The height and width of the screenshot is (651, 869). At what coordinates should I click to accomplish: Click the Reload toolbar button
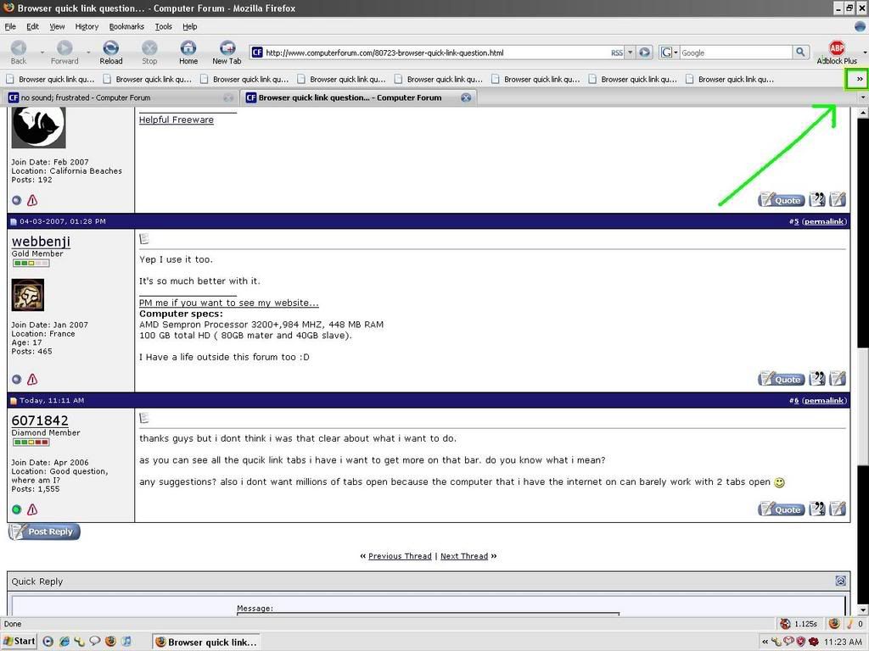point(110,51)
